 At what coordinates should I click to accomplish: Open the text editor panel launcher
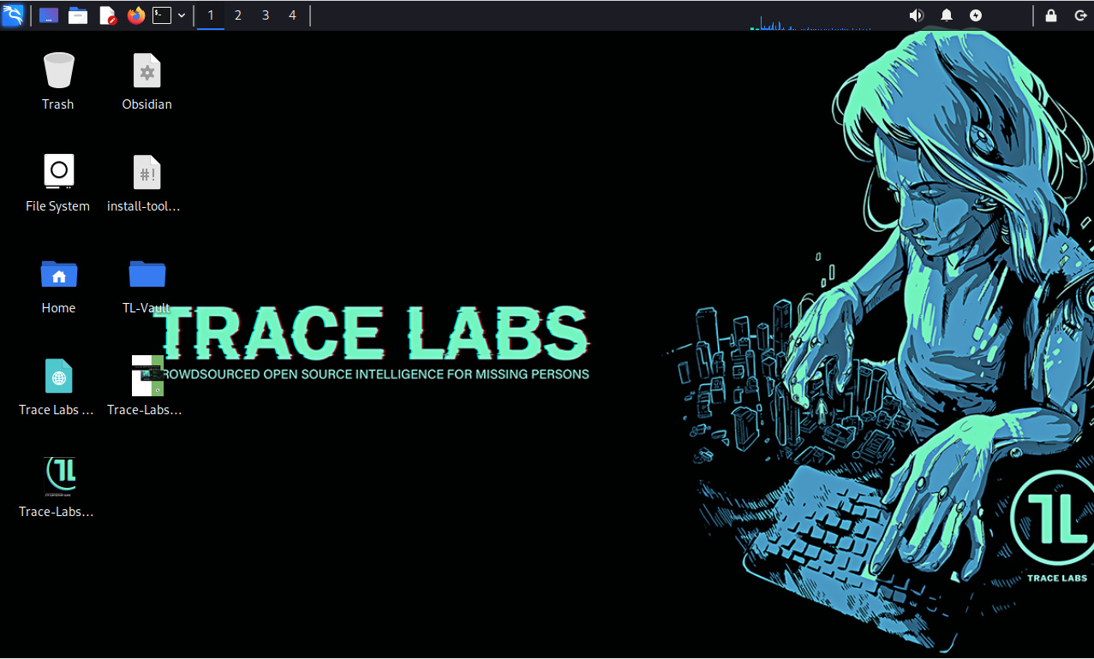(107, 15)
